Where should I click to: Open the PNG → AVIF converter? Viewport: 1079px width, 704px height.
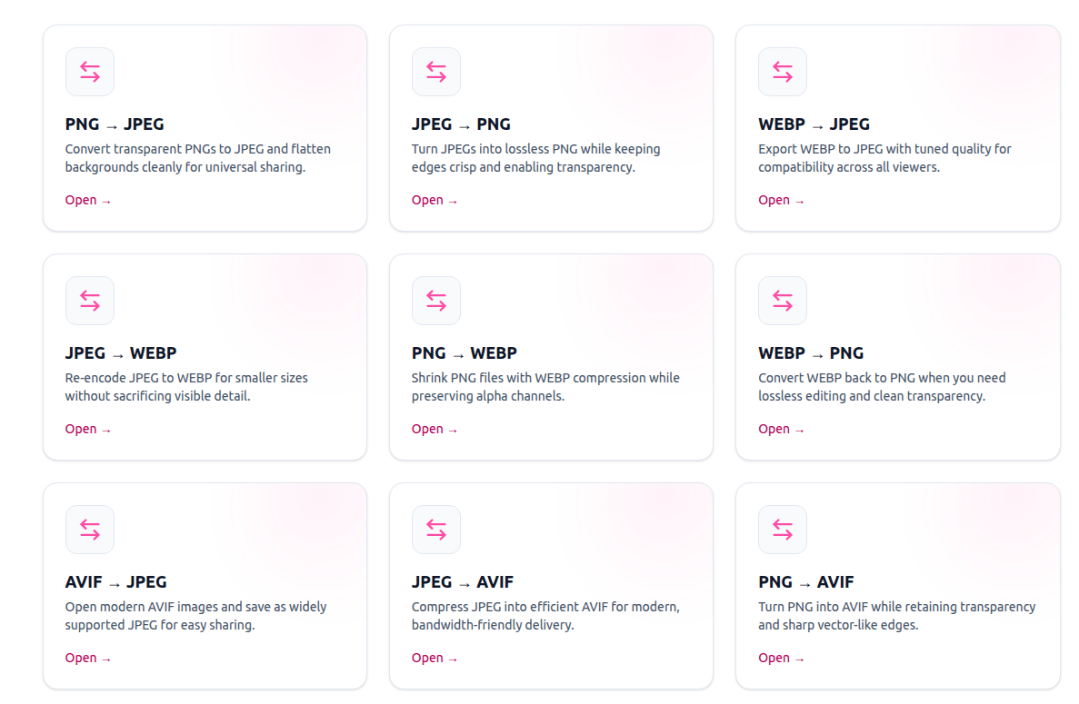click(781, 657)
